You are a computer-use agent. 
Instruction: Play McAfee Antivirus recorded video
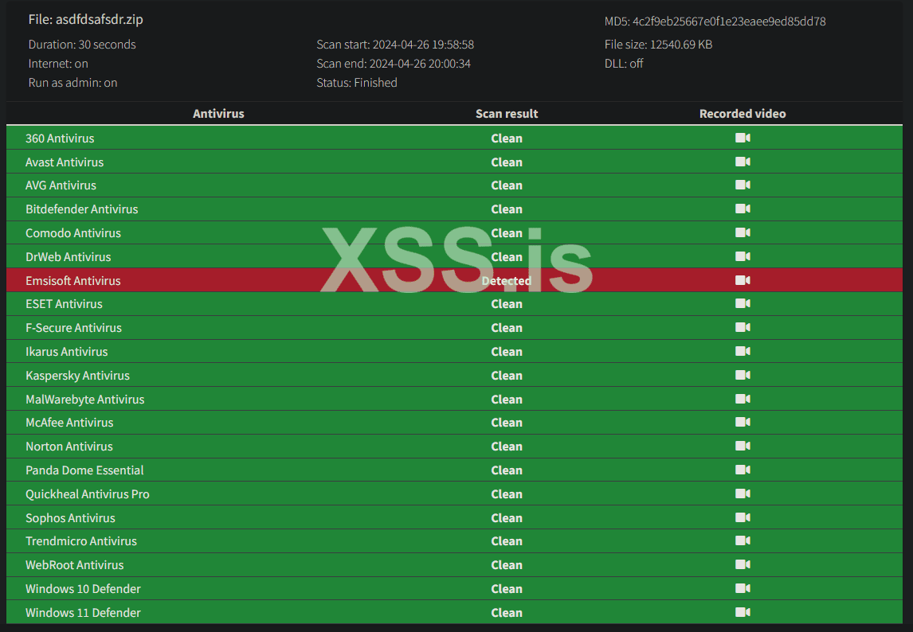coord(743,423)
